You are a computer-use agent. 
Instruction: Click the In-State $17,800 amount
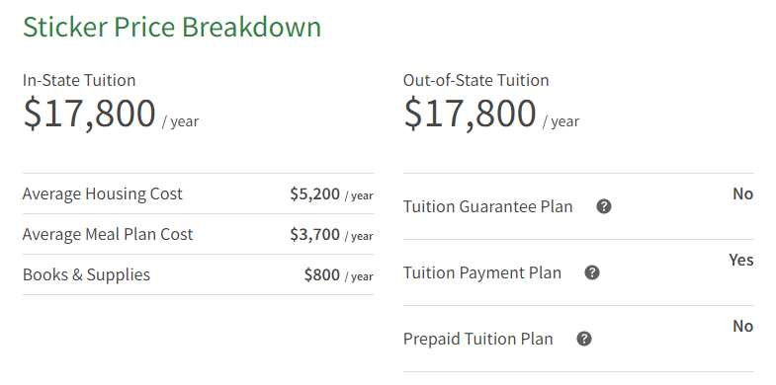click(89, 114)
